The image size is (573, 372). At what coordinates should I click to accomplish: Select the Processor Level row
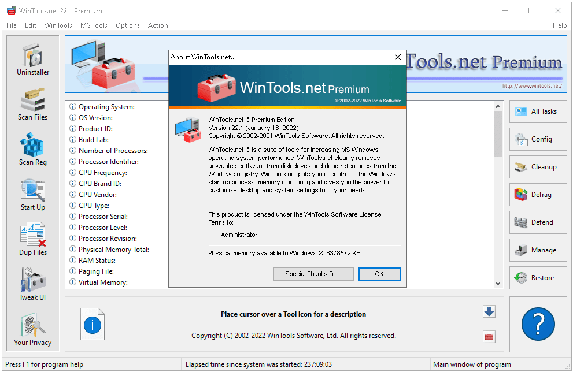99,227
